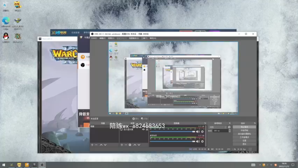Open the Profile menu in OBS
The height and width of the screenshot is (168, 298).
[x=122, y=38]
